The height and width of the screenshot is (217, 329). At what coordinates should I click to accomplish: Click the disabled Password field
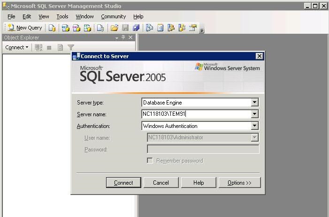pos(203,149)
